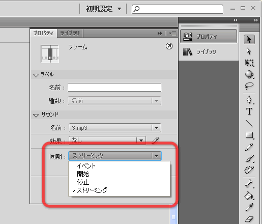
Task: Select the Subselection (white arrow) tool
Action: (249, 51)
